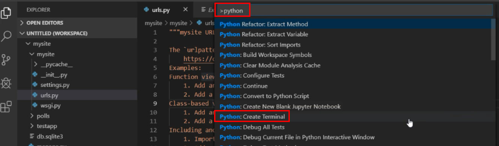Run Python: Debug All Tests command

coord(353,127)
